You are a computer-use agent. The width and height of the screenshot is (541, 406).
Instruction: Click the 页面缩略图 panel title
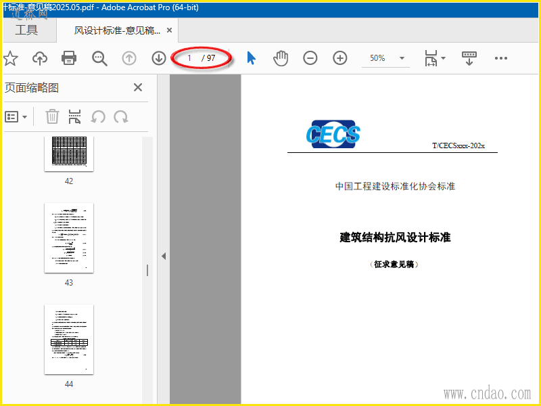(32, 88)
